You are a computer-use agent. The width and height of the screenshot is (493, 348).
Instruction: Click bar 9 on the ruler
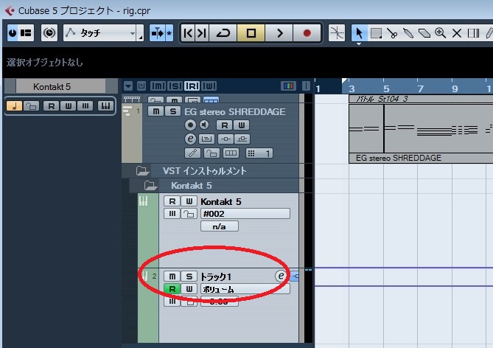coord(455,88)
